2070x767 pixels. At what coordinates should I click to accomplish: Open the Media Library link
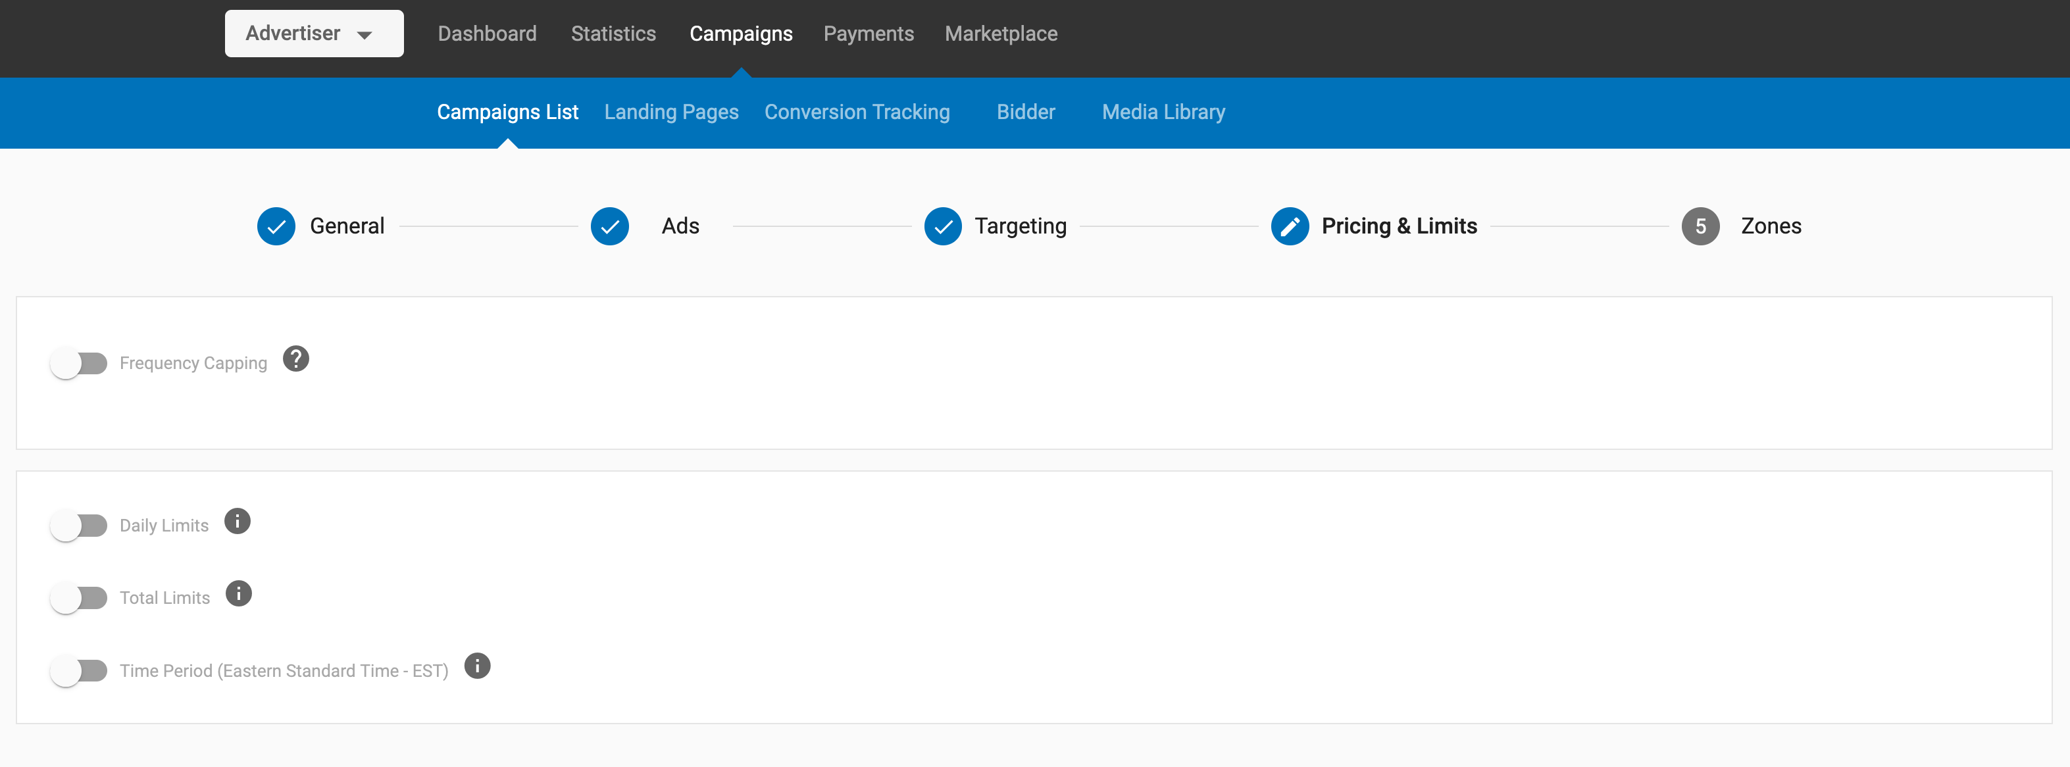pos(1163,112)
